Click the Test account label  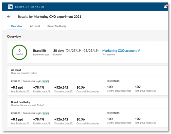point(108,55)
